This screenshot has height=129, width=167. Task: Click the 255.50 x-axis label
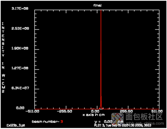click(x=126, y=111)
